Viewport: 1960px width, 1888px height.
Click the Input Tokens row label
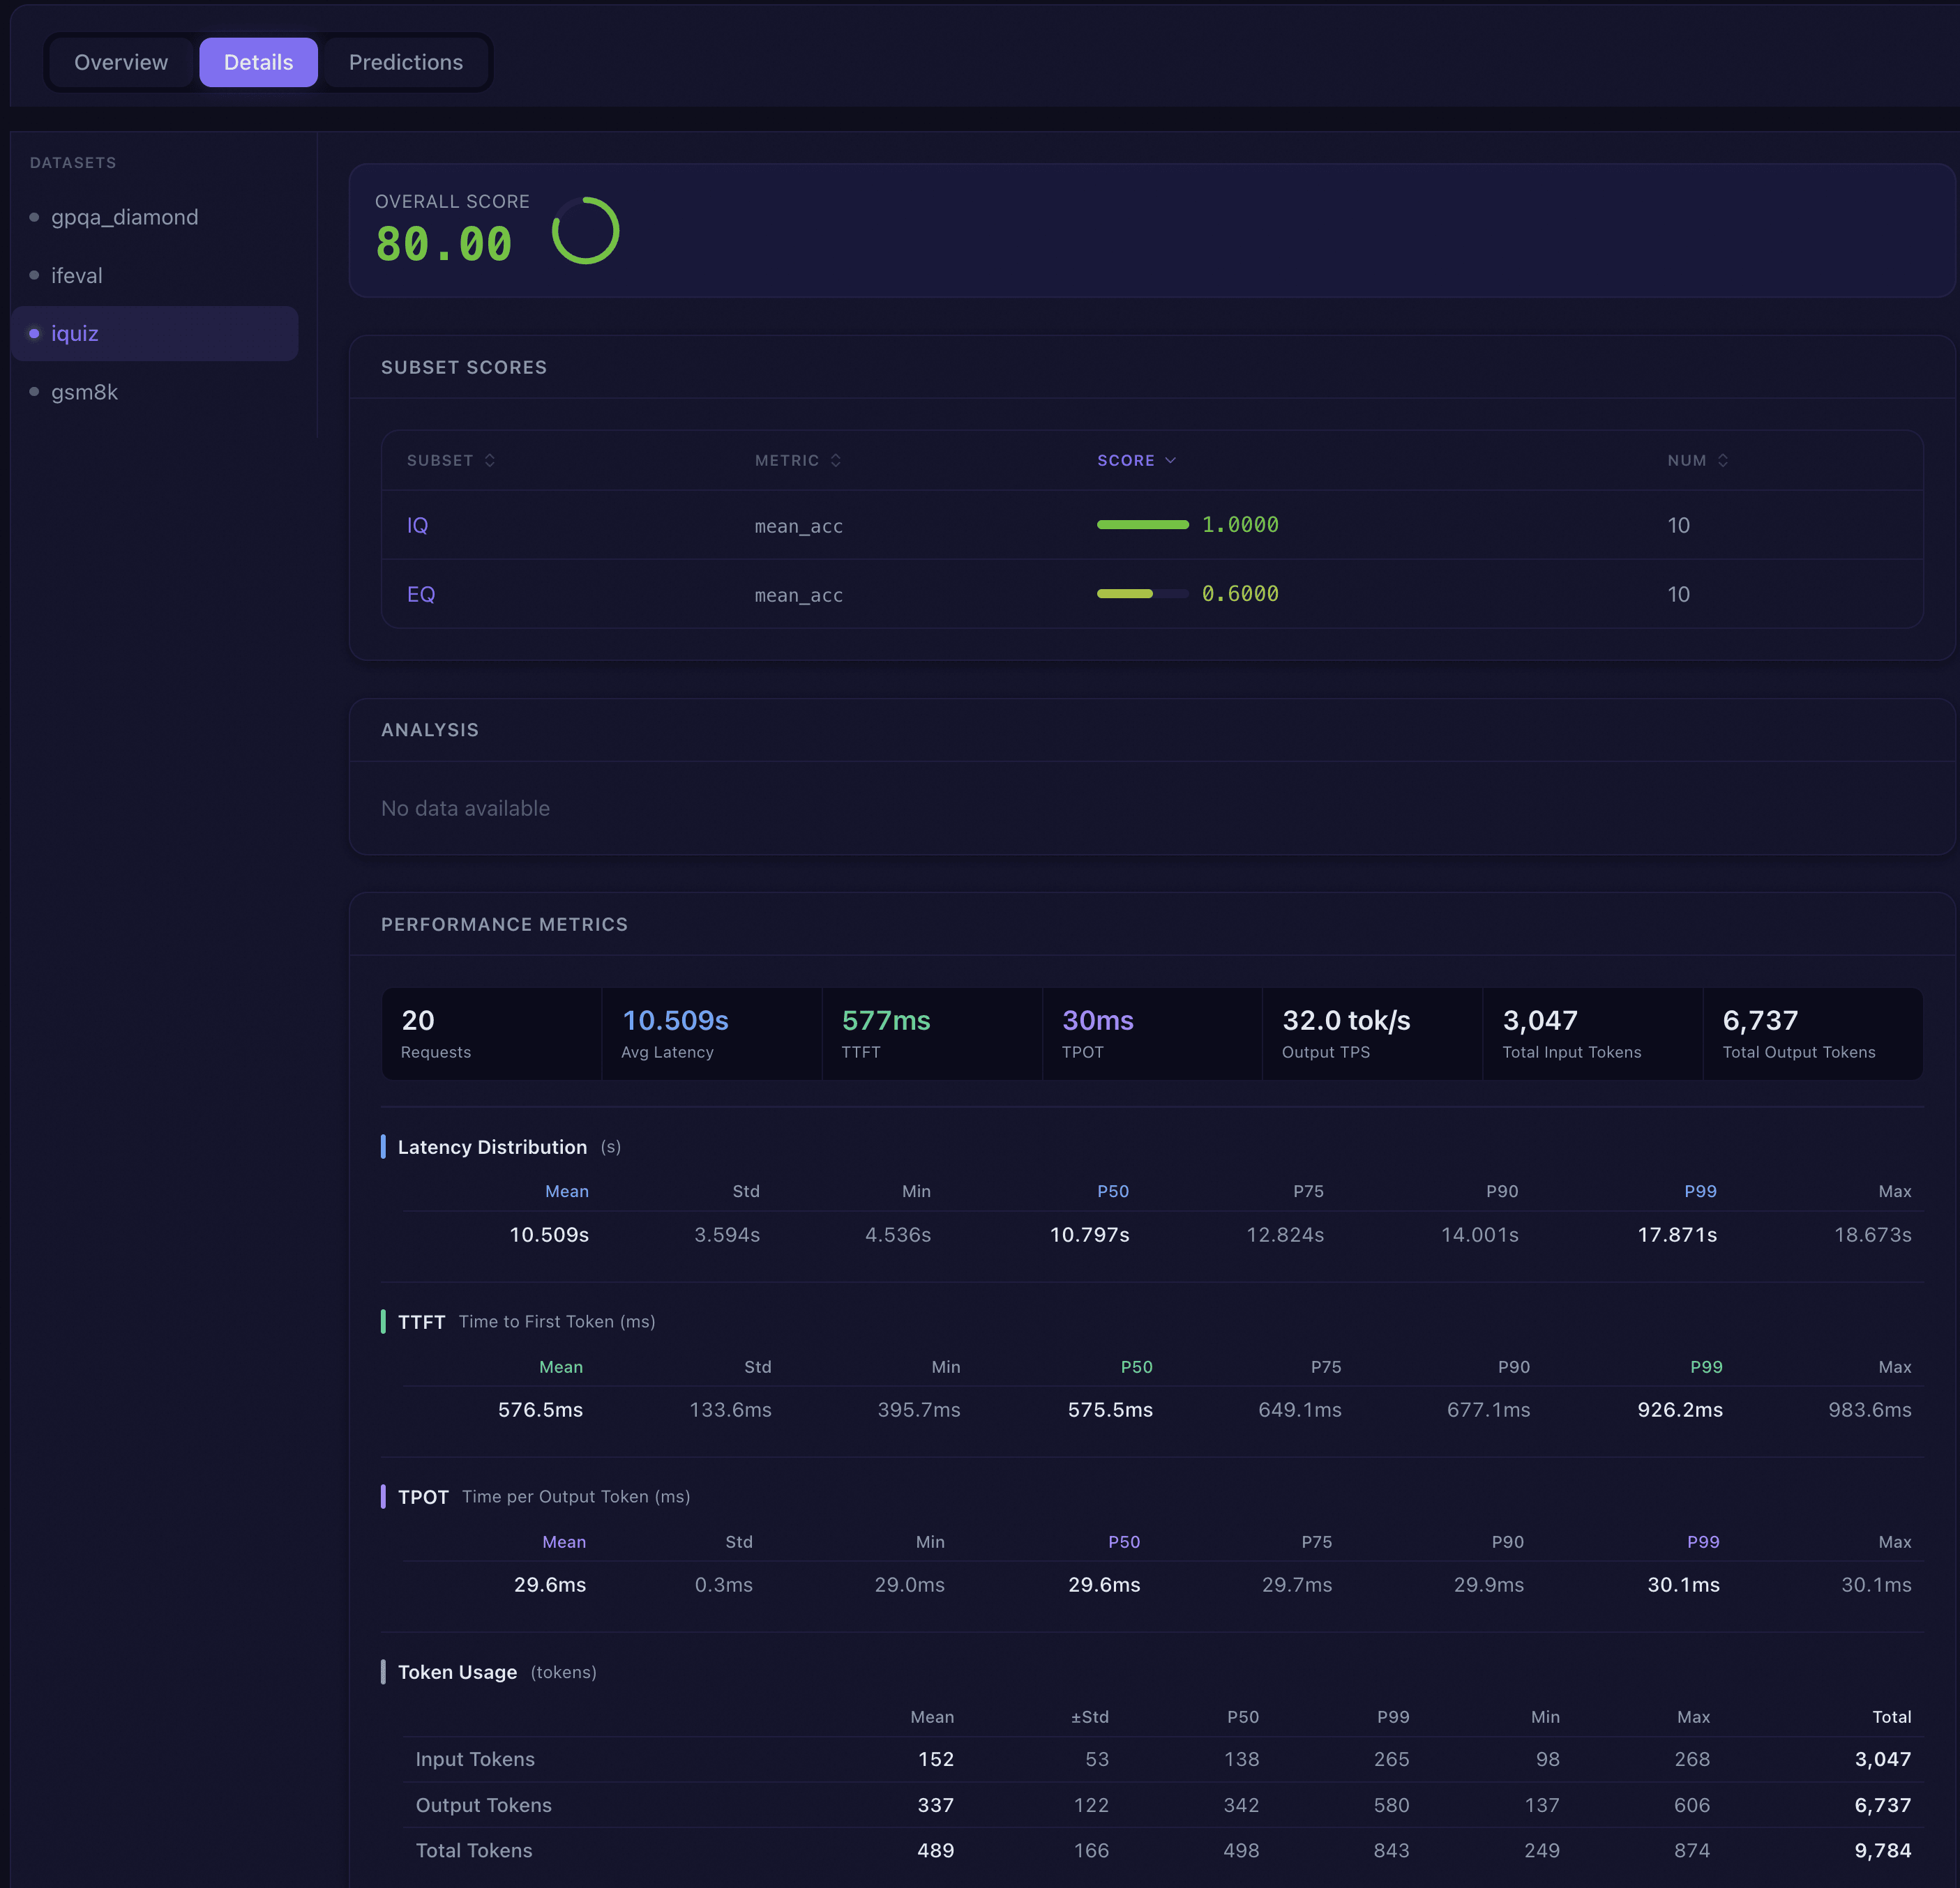pos(475,1759)
